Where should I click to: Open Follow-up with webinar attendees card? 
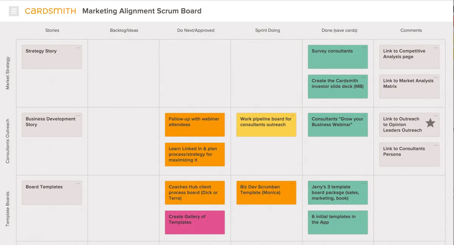[x=194, y=125]
